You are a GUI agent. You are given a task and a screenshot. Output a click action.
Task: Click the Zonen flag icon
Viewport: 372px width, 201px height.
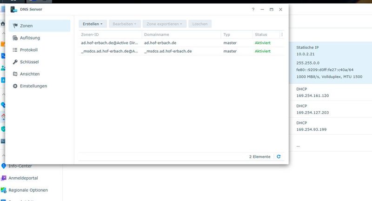coord(15,26)
